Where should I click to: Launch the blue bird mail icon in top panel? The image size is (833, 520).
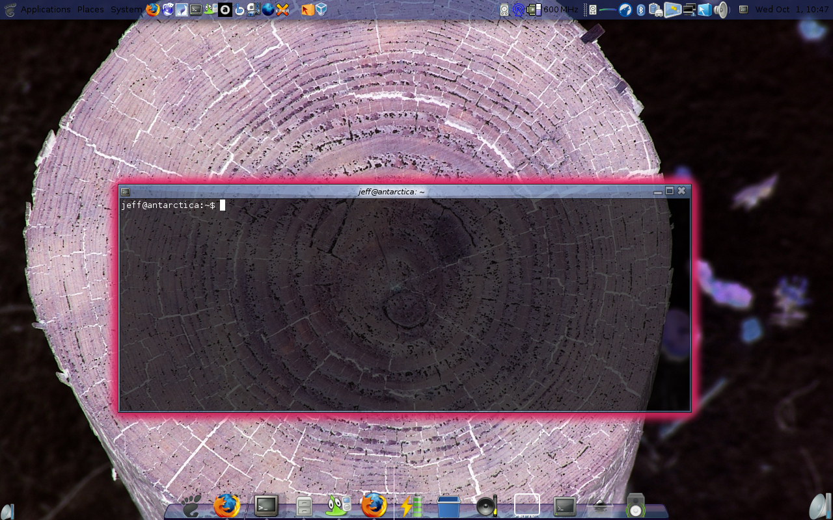(x=168, y=10)
